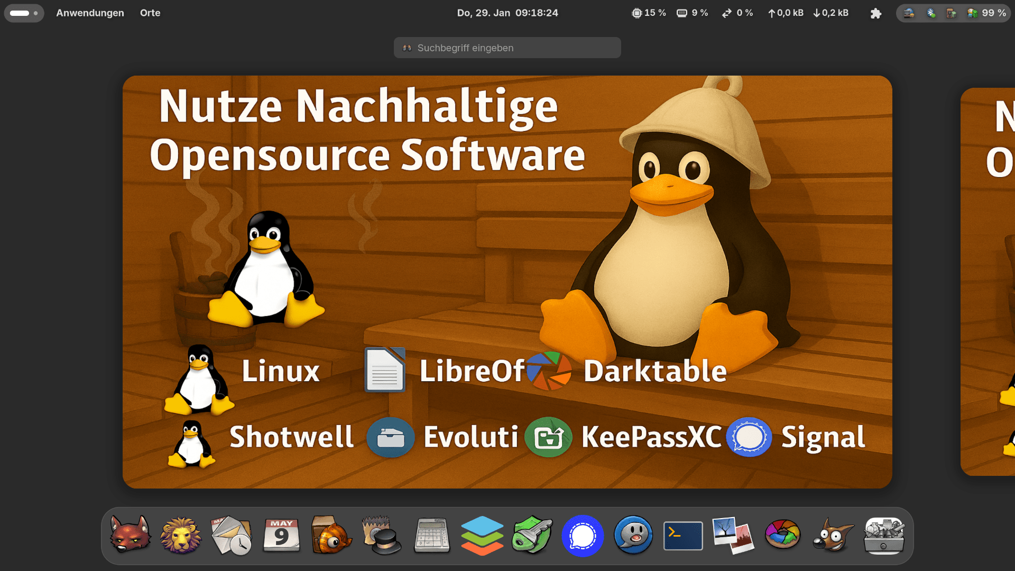Open the Anwendungen menu

pos(90,13)
